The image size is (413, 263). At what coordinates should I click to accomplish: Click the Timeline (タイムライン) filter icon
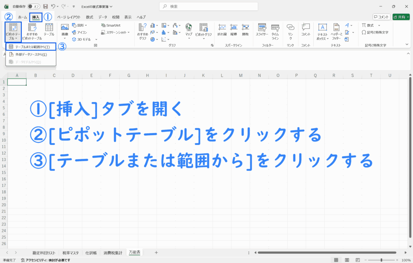[275, 30]
